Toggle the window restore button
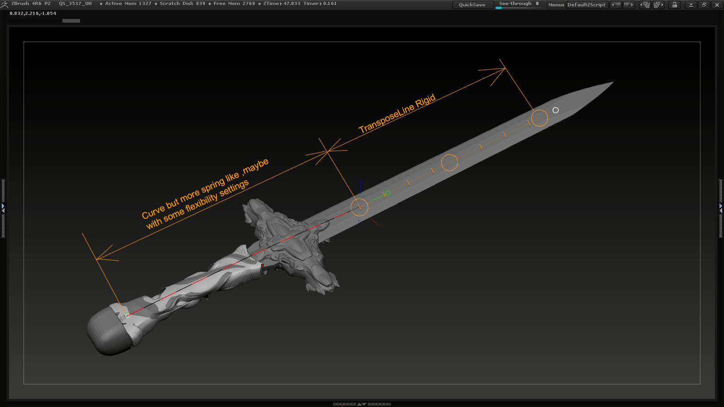Viewport: 724px width, 407px height. (x=704, y=5)
